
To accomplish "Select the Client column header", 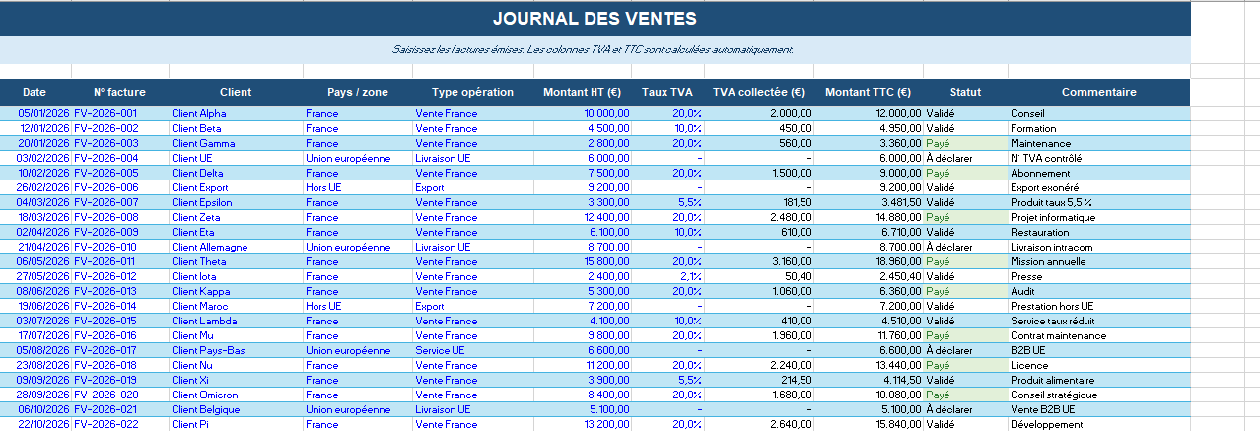I will tap(236, 92).
